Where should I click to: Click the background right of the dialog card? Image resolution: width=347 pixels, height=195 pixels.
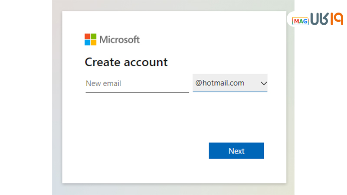coord(290,108)
